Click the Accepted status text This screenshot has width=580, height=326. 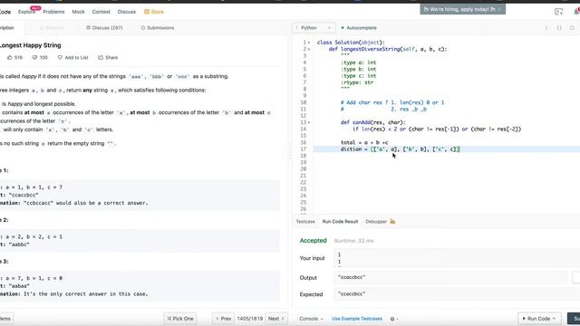click(x=313, y=240)
